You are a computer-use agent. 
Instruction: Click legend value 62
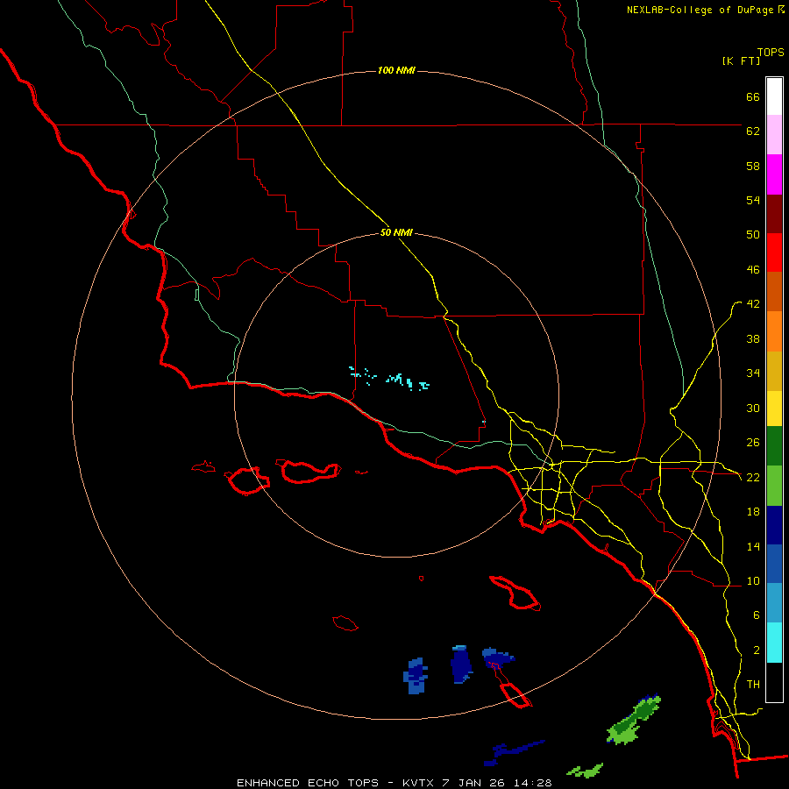pos(753,131)
